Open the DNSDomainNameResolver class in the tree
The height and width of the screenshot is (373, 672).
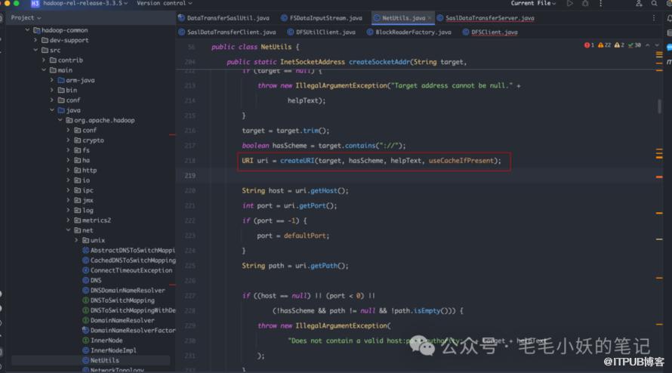(x=127, y=290)
